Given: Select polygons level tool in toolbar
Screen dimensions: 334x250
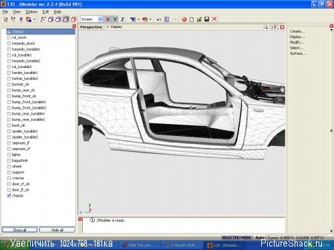Looking at the screenshot, I should tap(21, 19).
